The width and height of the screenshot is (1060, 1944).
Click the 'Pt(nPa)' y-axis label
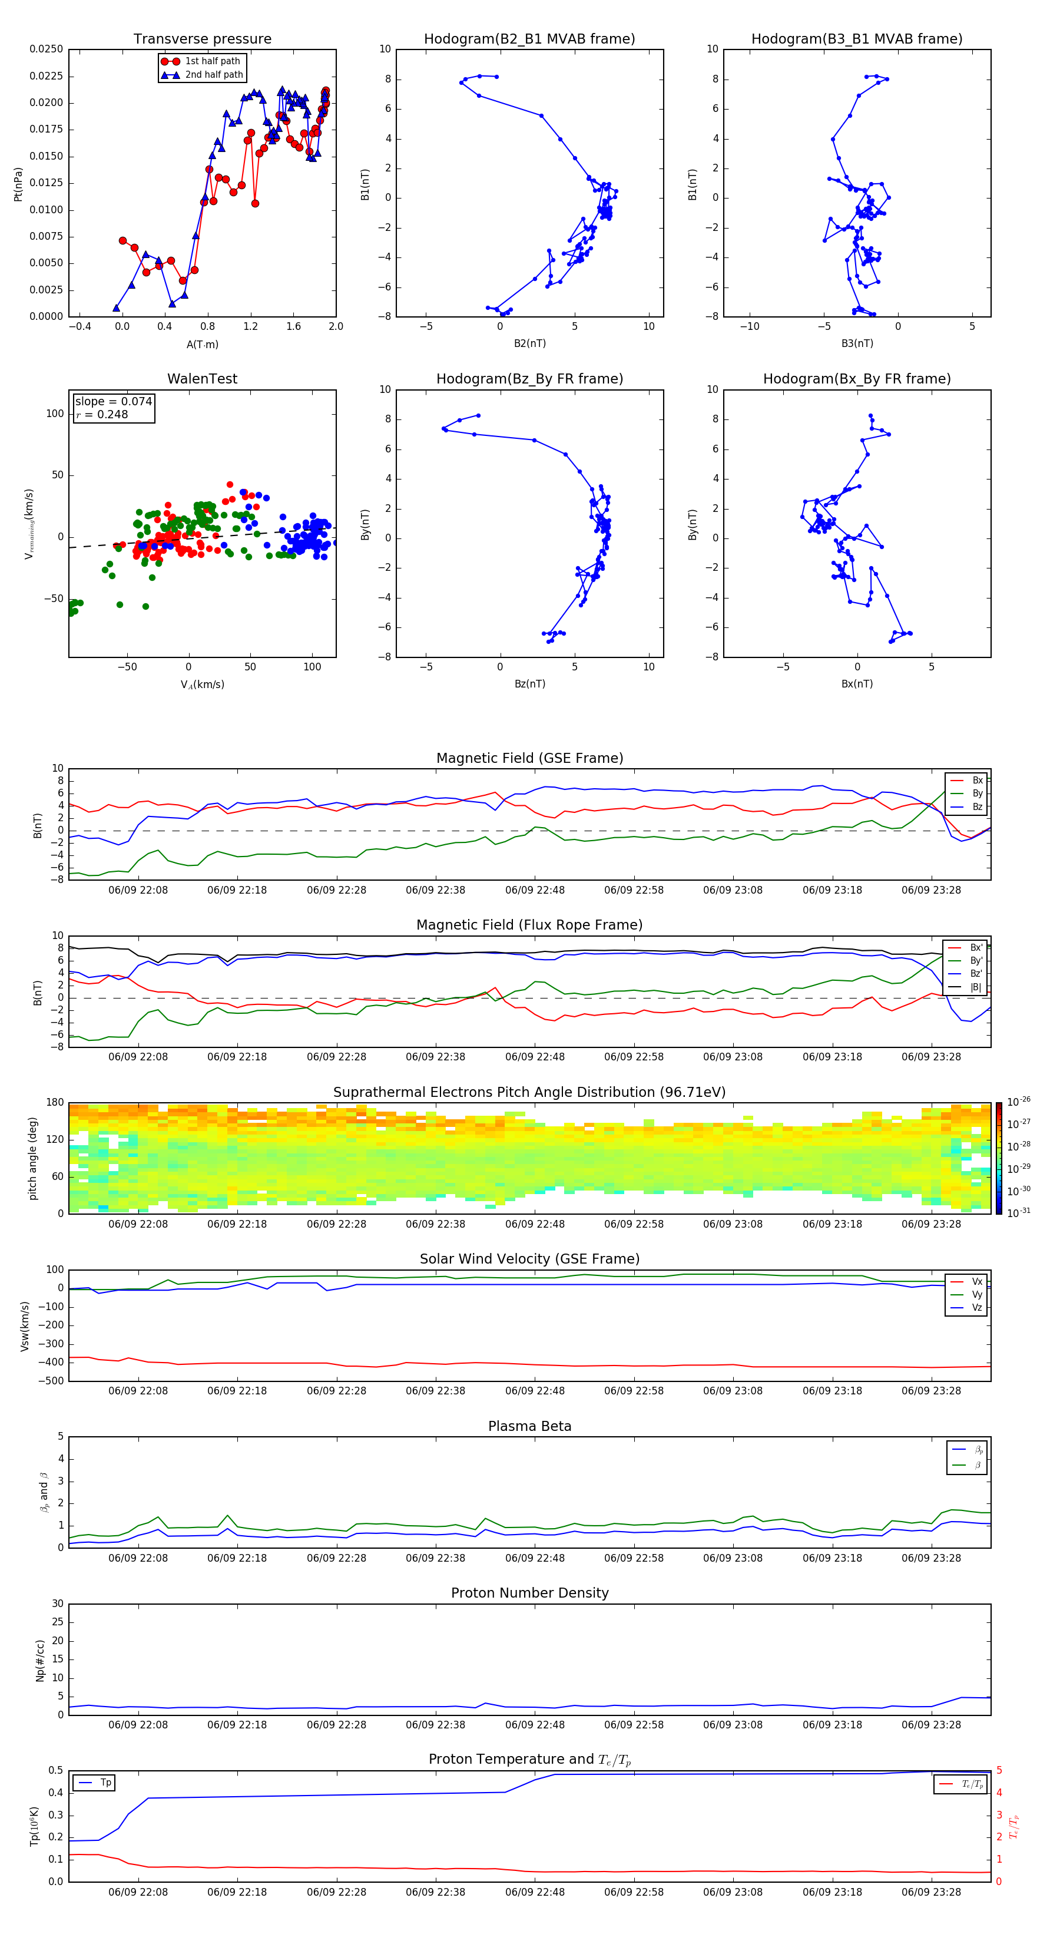pyautogui.click(x=18, y=183)
